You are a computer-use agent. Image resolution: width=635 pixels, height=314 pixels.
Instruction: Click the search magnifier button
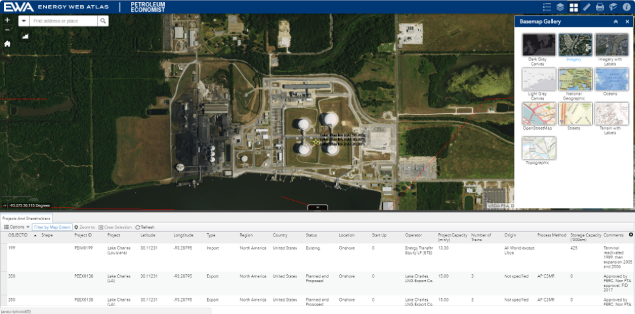click(x=103, y=21)
